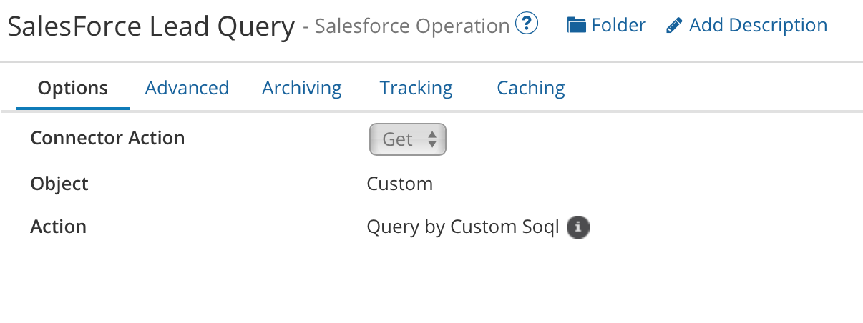This screenshot has width=863, height=323.
Task: Click the pencil edit icon
Action: point(674,26)
